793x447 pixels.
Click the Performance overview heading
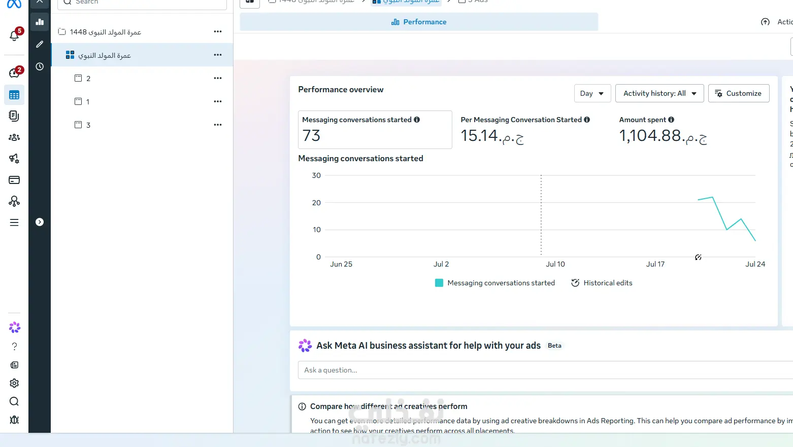[x=341, y=89]
